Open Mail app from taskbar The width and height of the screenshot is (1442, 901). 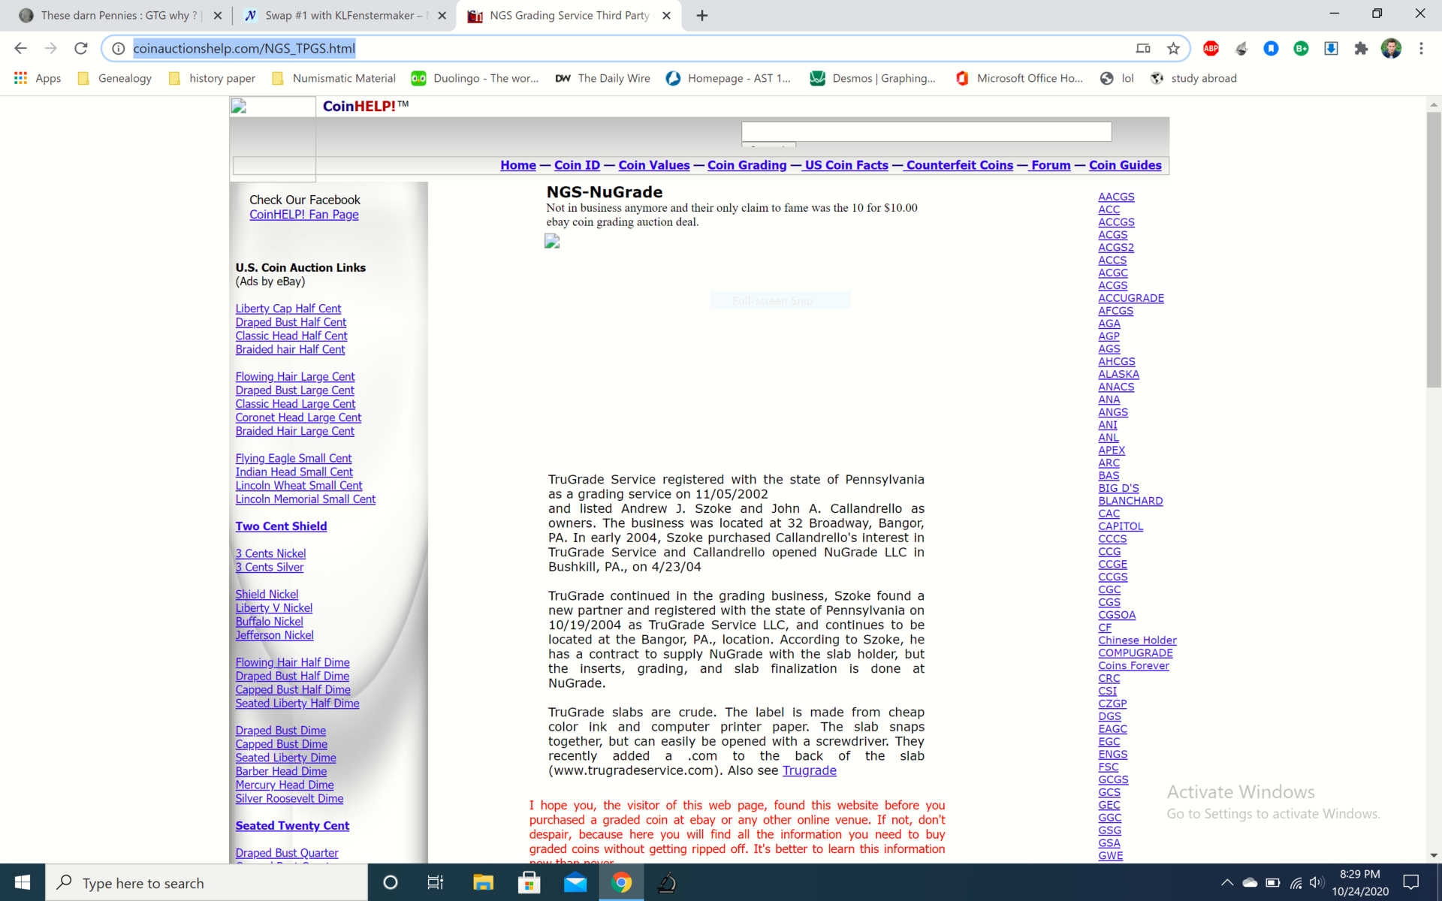point(575,882)
